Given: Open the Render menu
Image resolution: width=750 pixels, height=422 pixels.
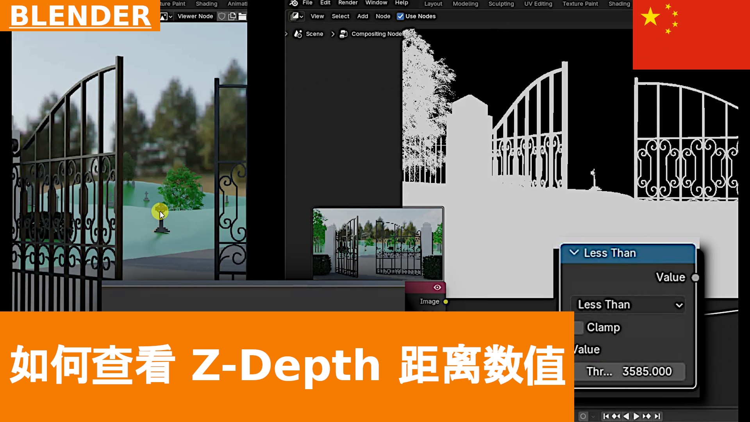Looking at the screenshot, I should coord(348,3).
